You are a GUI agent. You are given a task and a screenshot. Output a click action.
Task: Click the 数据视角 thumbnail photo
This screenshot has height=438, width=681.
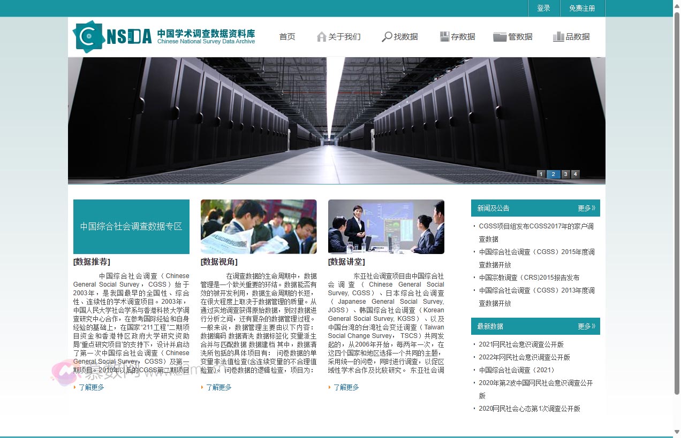259,226
